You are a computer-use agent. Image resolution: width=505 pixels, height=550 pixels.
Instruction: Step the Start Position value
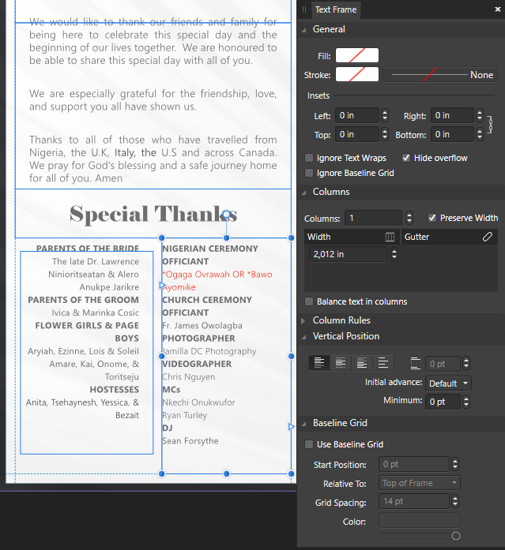(x=455, y=464)
